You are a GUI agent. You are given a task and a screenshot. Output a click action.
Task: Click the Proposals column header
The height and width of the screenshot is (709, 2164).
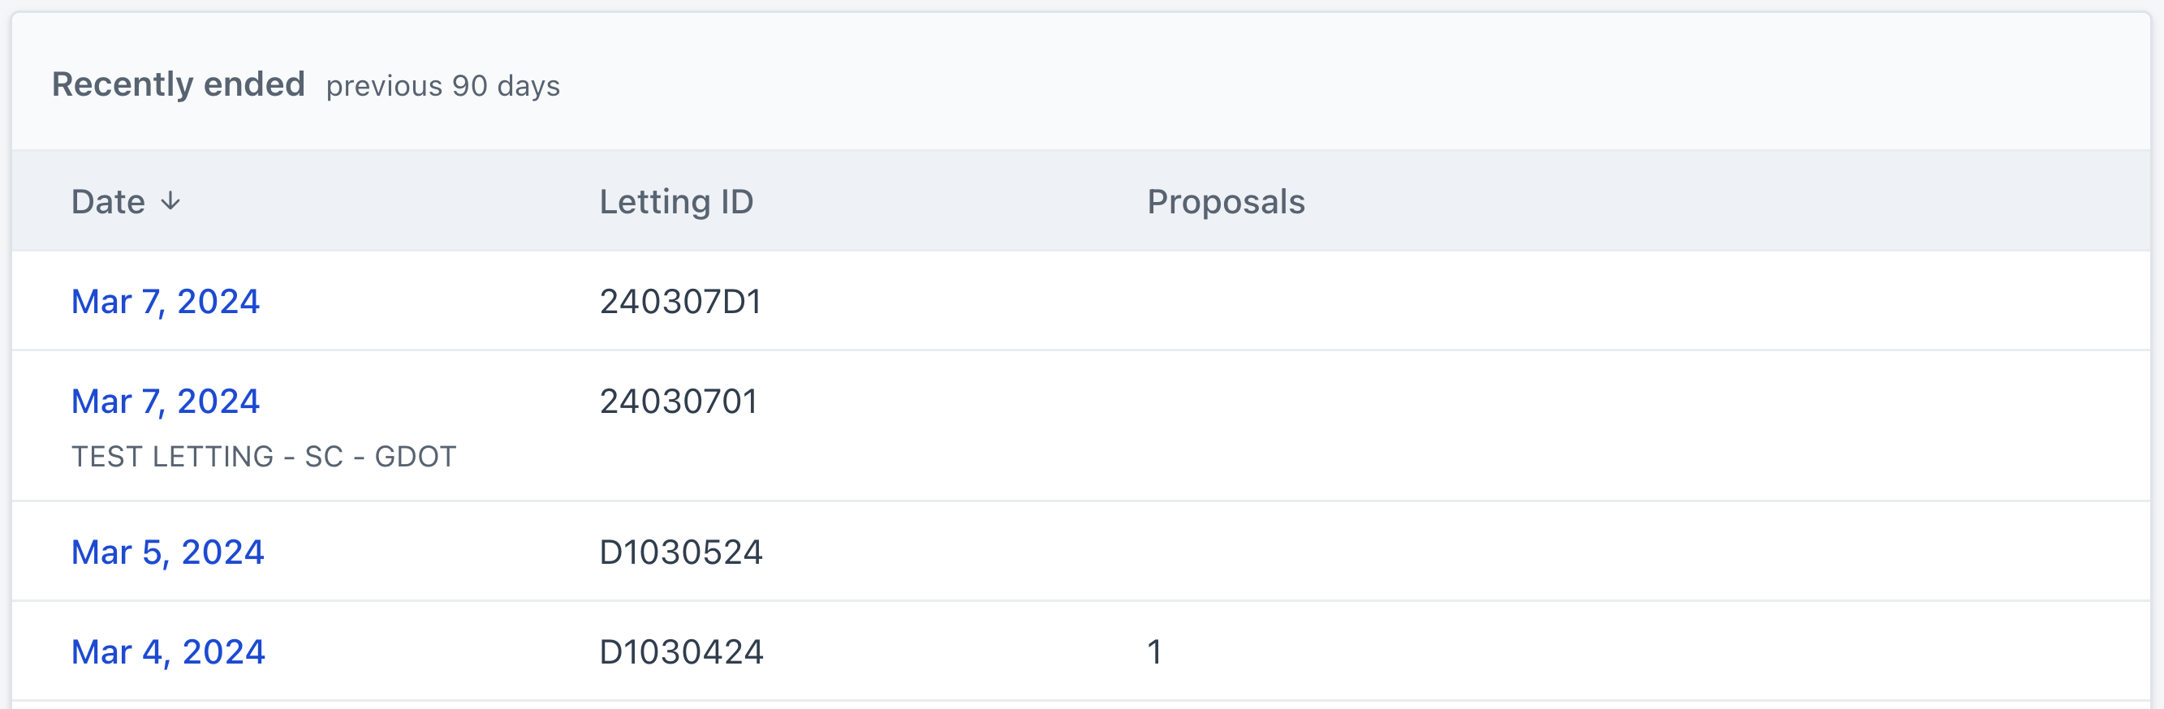(x=1226, y=202)
